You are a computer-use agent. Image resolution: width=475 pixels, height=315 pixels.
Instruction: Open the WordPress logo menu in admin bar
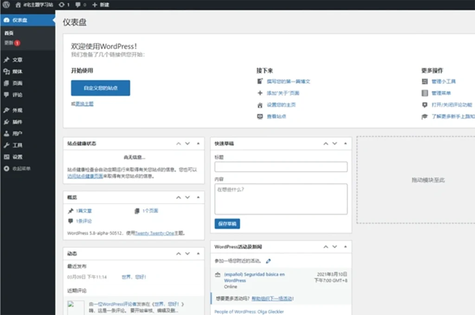click(x=6, y=5)
